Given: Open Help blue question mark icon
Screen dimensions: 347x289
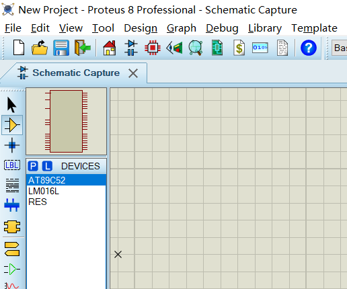Looking at the screenshot, I should 309,48.
